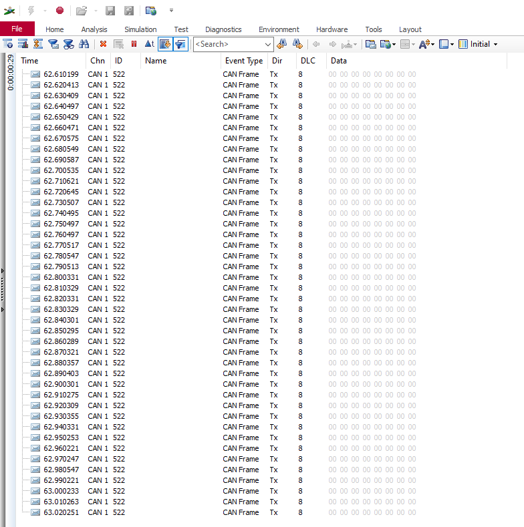Find previous with left-arrow binoculars icon
524x527 pixels.
(282, 44)
